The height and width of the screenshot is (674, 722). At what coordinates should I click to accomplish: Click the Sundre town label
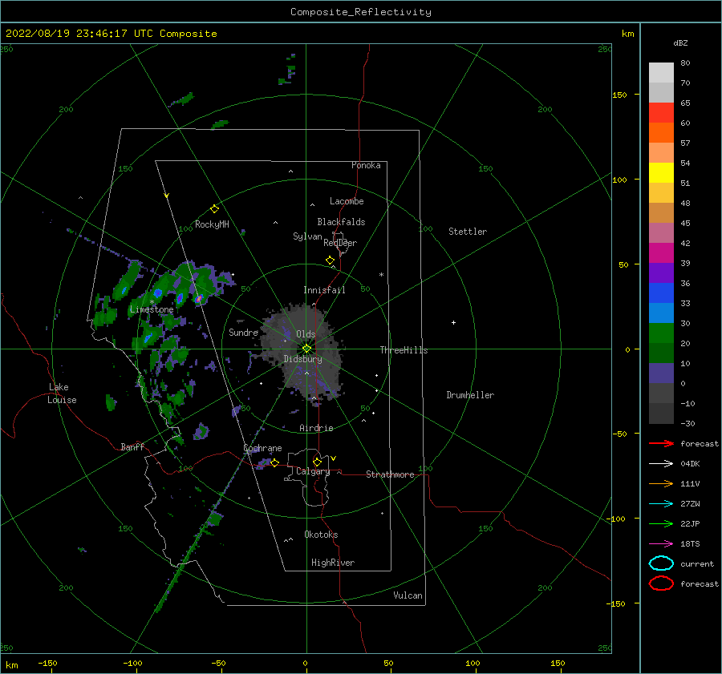(x=243, y=332)
